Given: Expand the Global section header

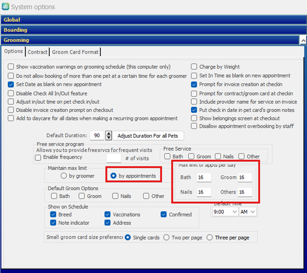Looking at the screenshot, I should 153,20.
